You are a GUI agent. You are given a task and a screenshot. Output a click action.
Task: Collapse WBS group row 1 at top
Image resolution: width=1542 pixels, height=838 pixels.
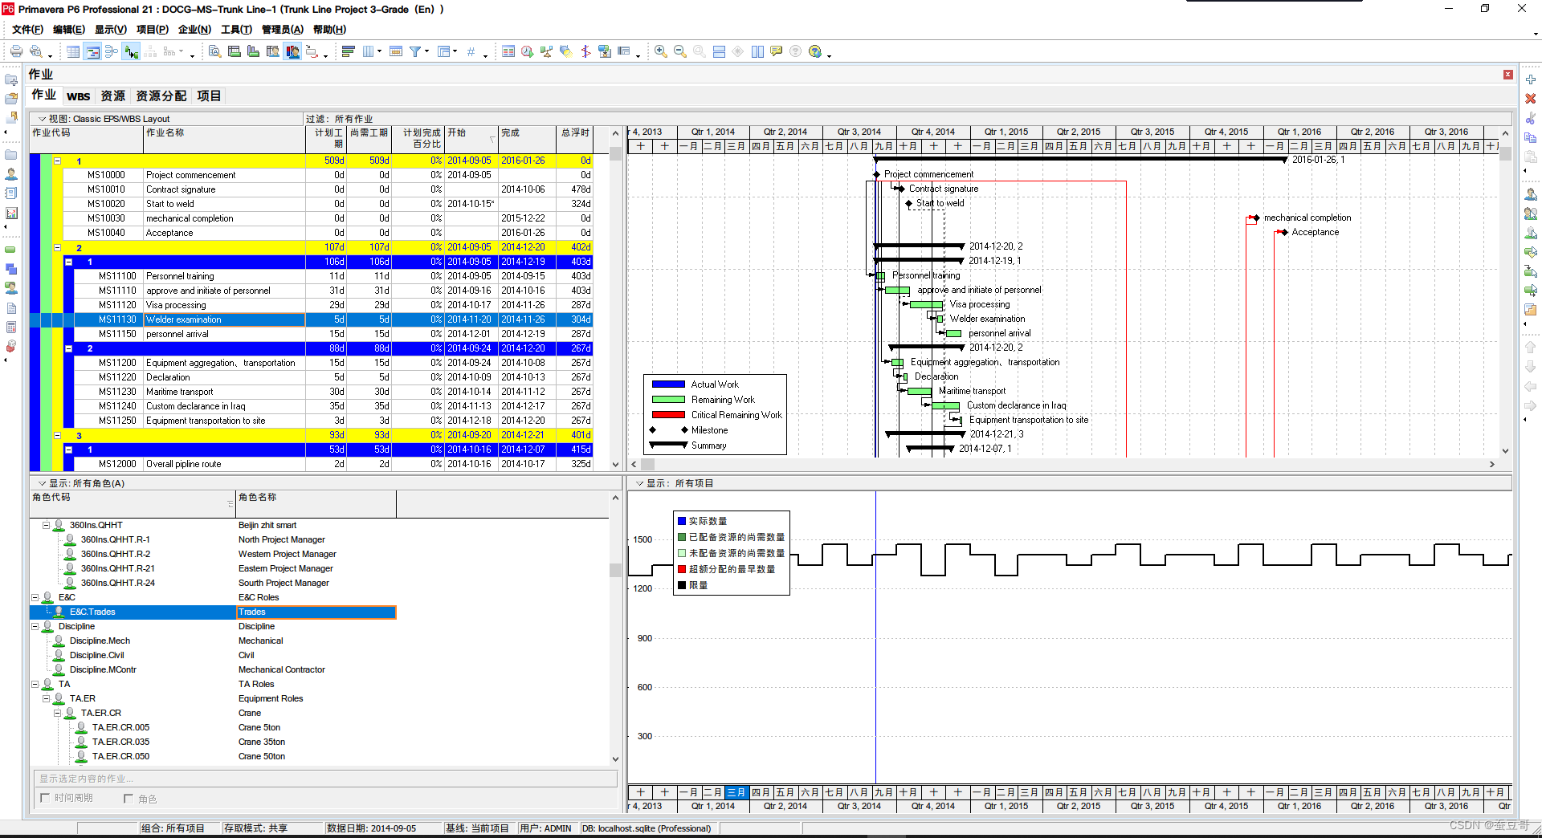[58, 161]
